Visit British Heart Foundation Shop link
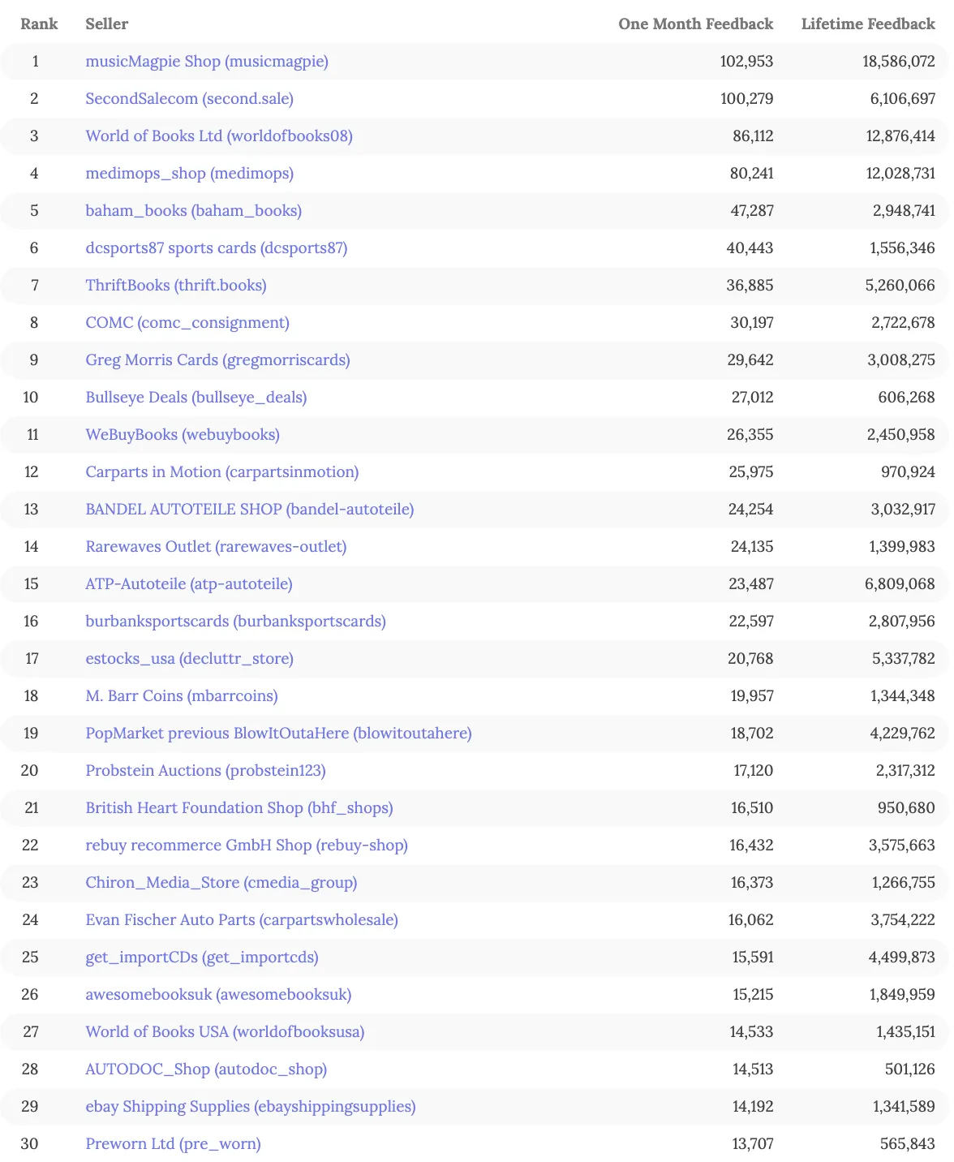Screen dimensions: 954x1162 [x=239, y=808]
